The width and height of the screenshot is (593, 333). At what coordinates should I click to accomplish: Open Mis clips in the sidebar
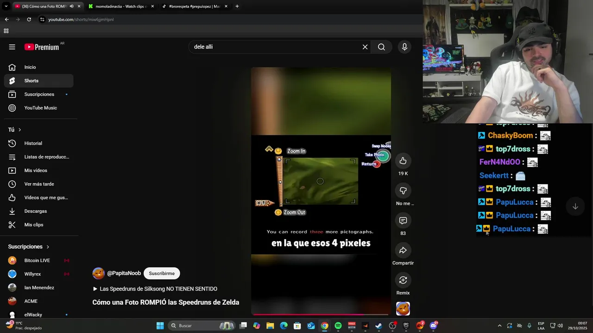pyautogui.click(x=39, y=225)
